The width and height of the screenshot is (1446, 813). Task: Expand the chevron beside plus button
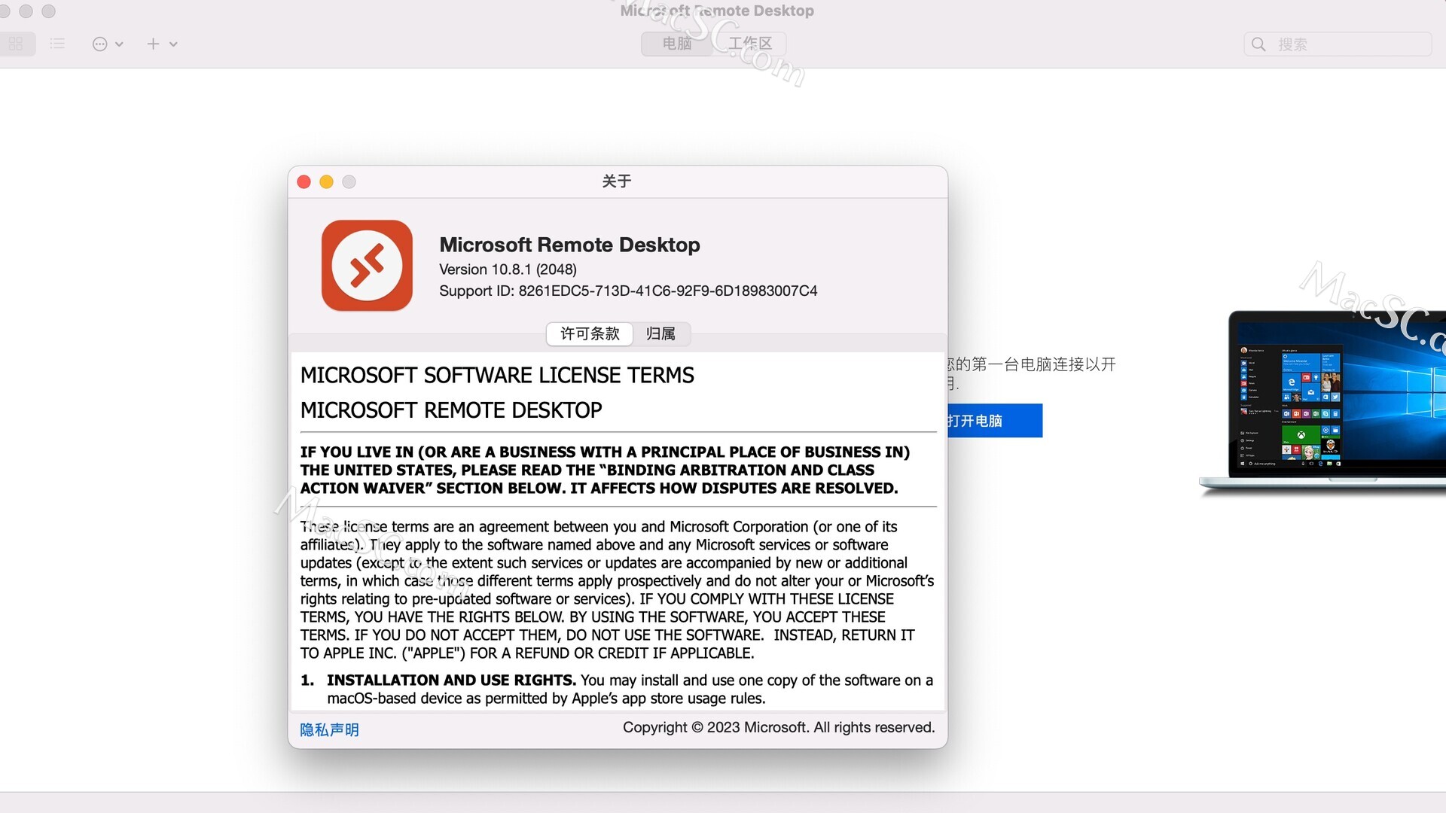click(173, 44)
